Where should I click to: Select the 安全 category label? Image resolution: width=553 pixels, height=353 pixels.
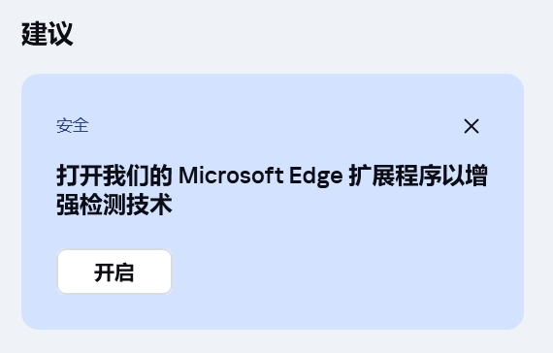73,125
